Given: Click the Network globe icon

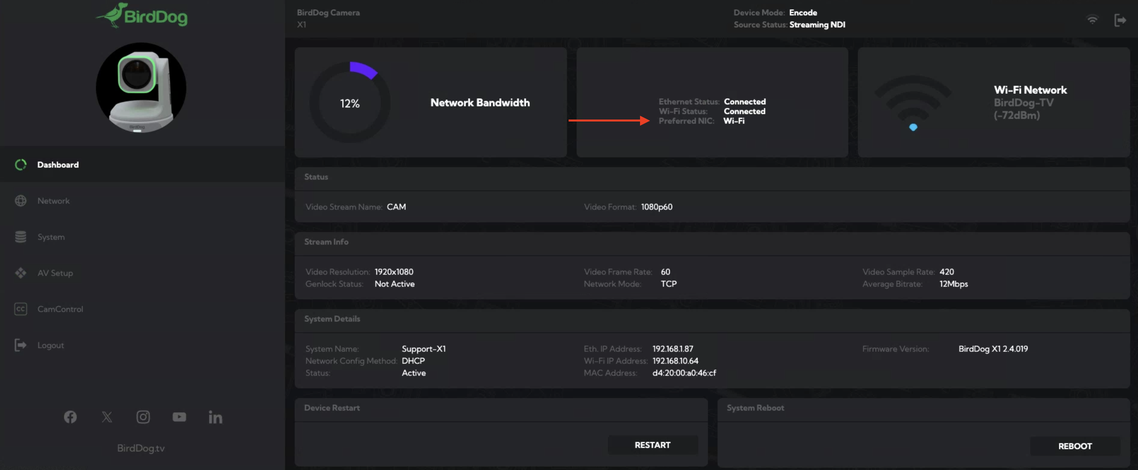Looking at the screenshot, I should (x=20, y=201).
